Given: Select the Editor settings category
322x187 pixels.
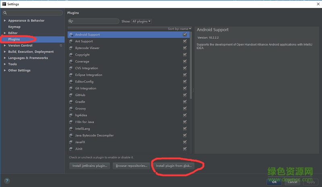Looking at the screenshot, I should click(x=13, y=33).
